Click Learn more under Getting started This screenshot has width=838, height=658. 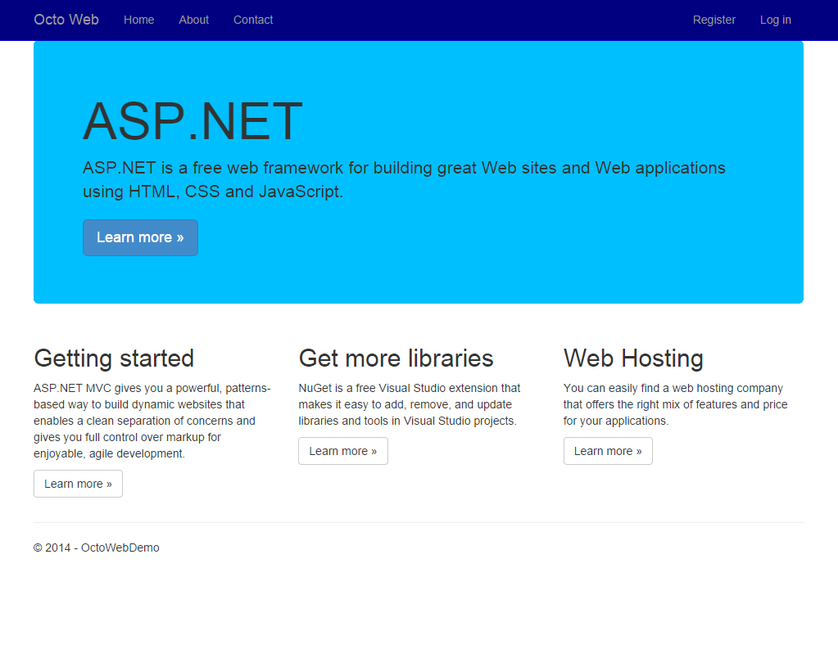pos(78,484)
